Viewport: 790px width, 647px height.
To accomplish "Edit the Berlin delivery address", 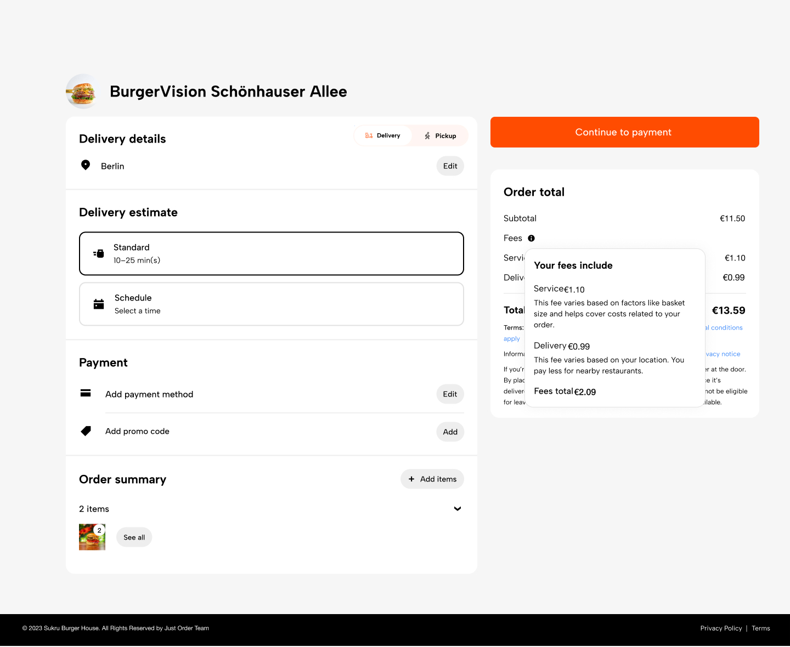I will pos(450,166).
